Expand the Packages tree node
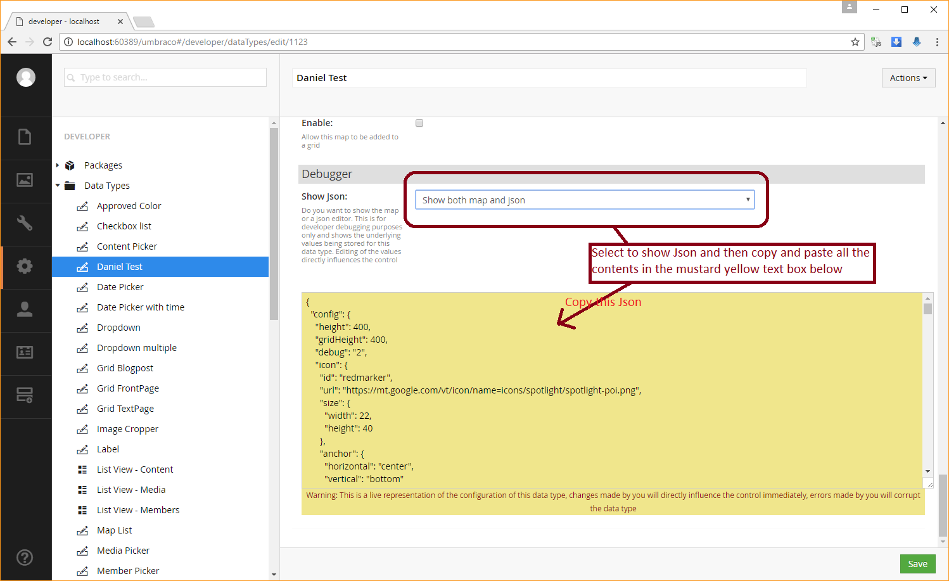949x581 pixels. coord(58,165)
